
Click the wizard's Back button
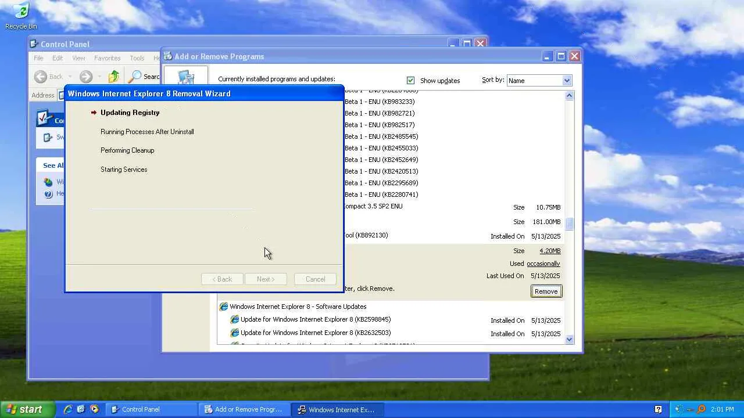pyautogui.click(x=222, y=279)
